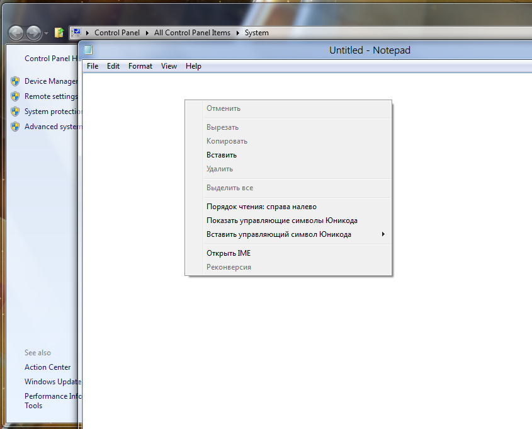This screenshot has width=532, height=429.
Task: Expand breadcrumb arrow after Control Panel
Action: coord(147,33)
